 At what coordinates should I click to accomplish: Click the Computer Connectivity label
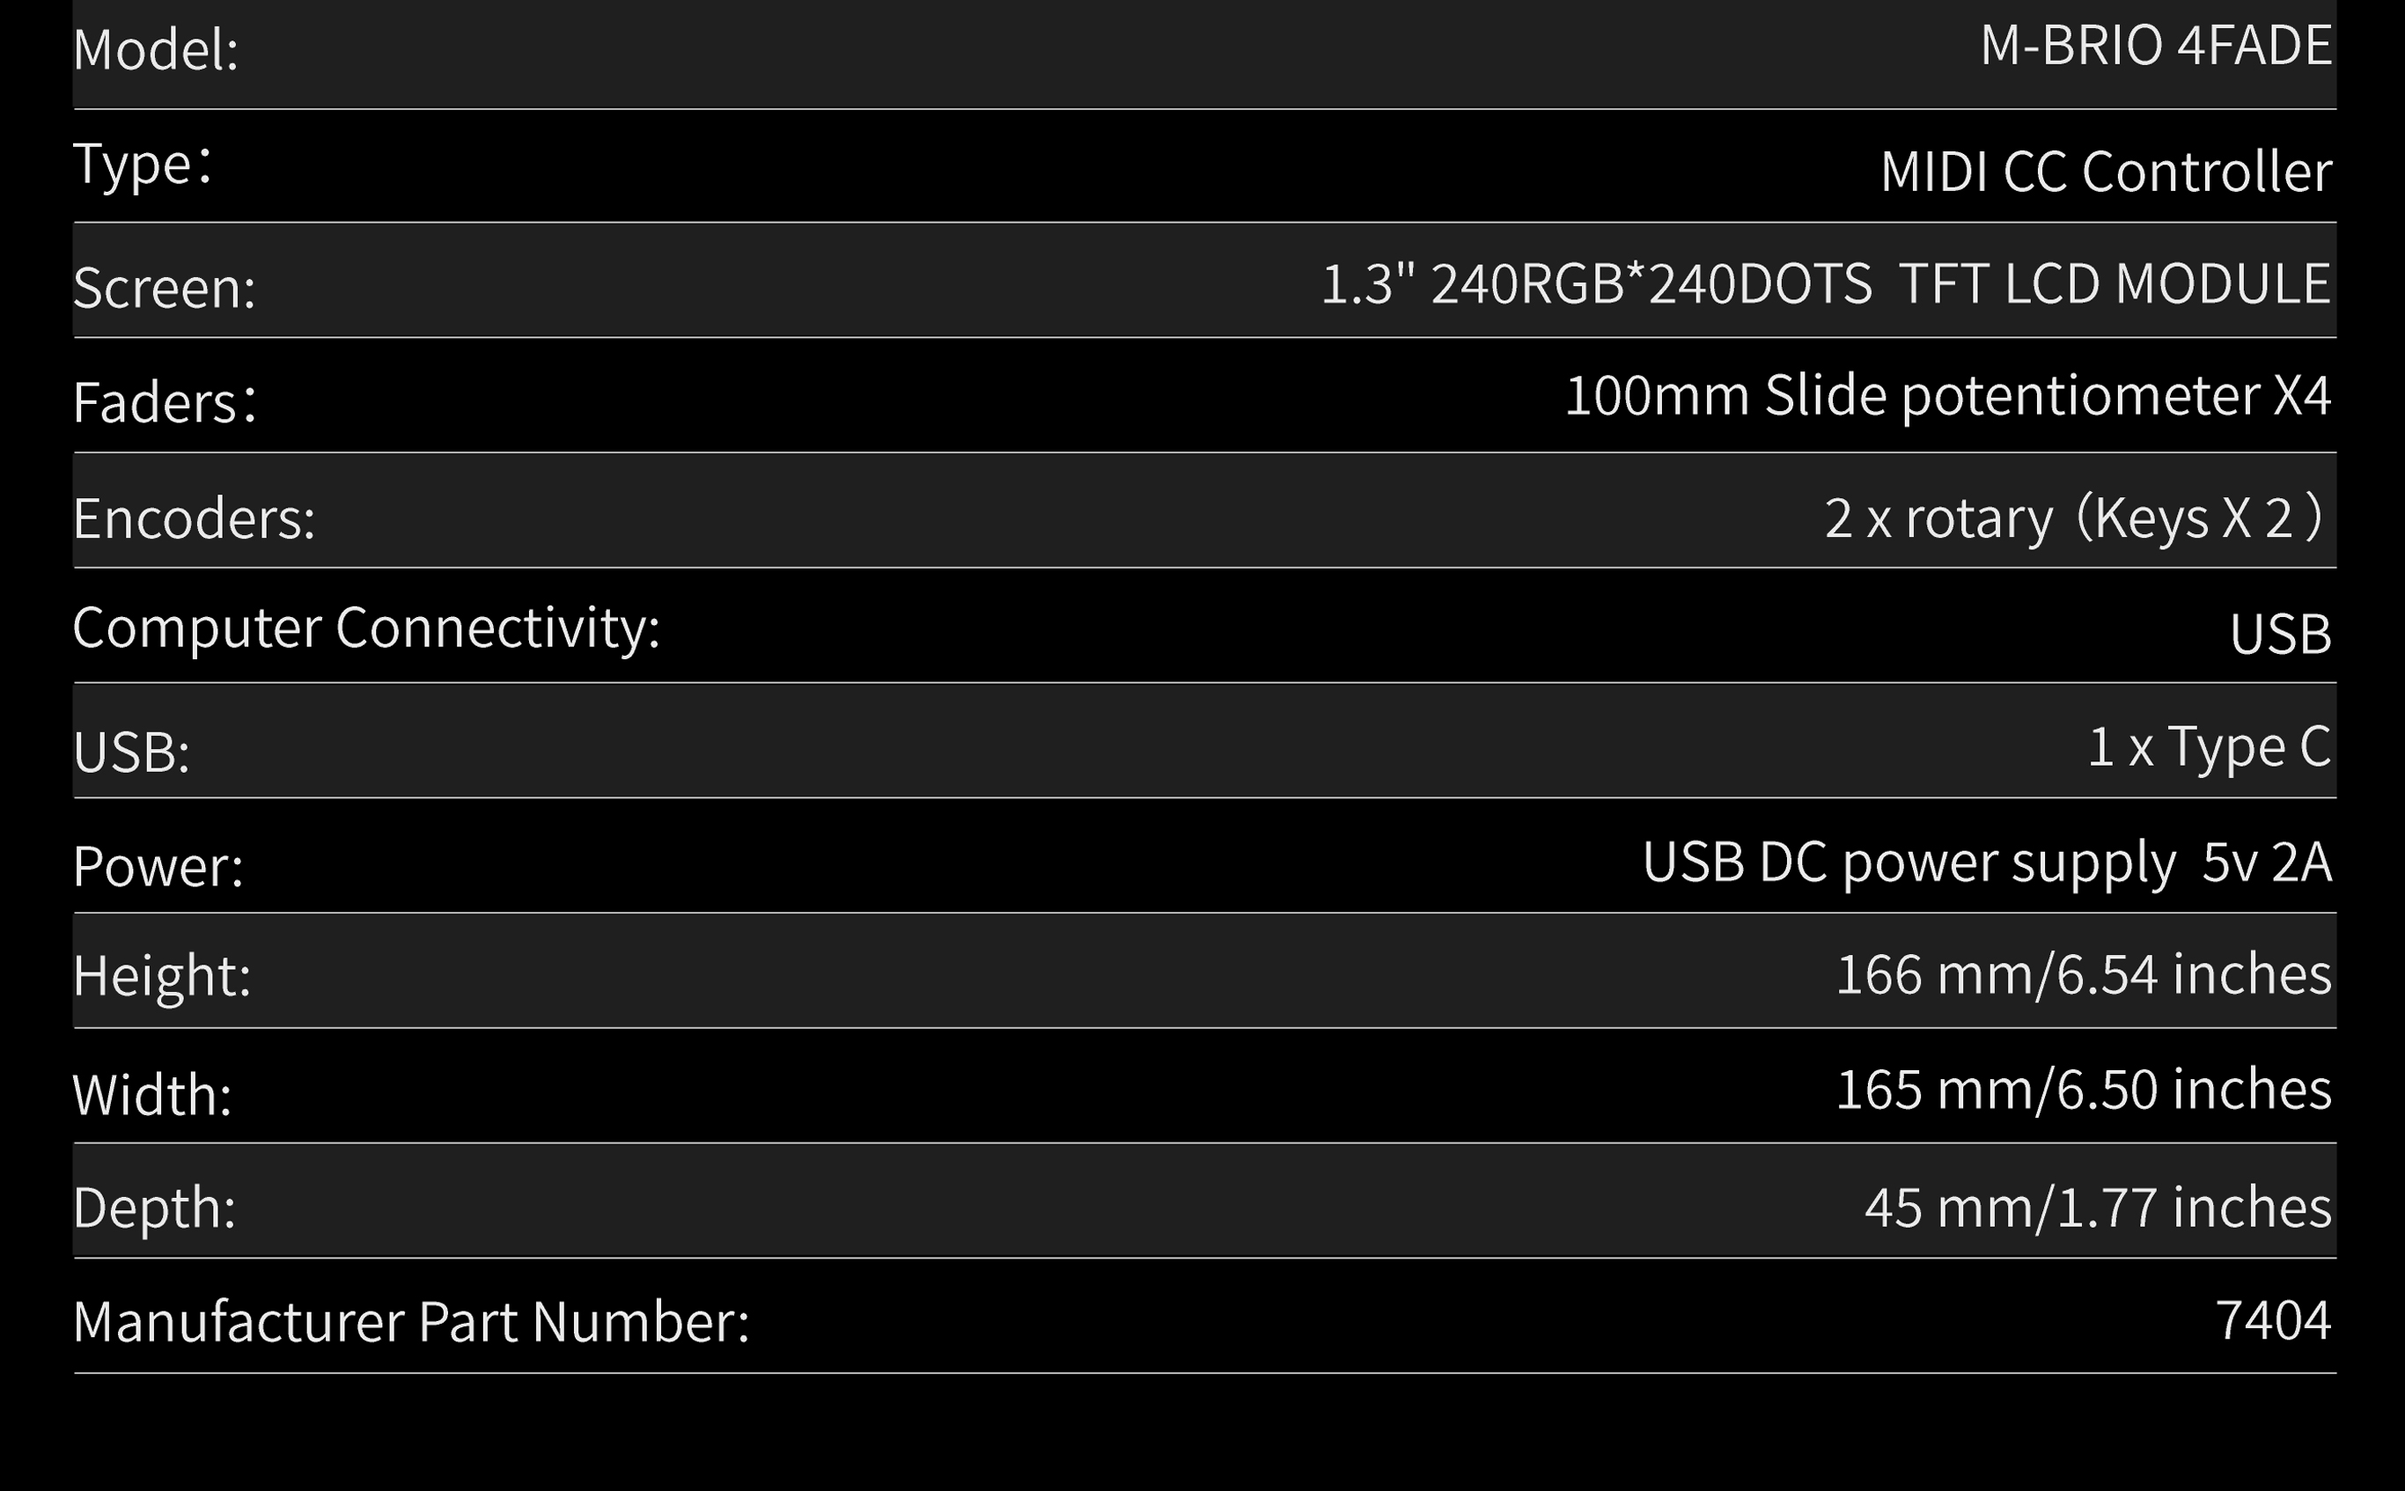pyautogui.click(x=366, y=629)
